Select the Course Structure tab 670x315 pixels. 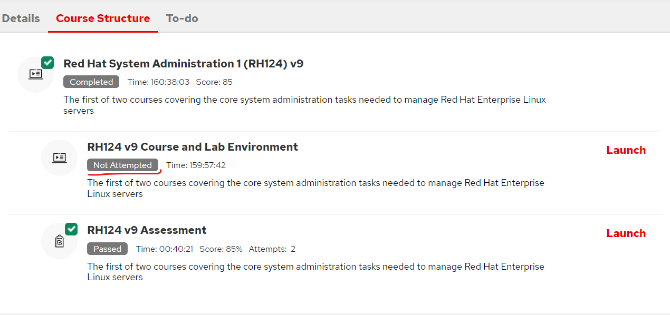pyautogui.click(x=103, y=18)
